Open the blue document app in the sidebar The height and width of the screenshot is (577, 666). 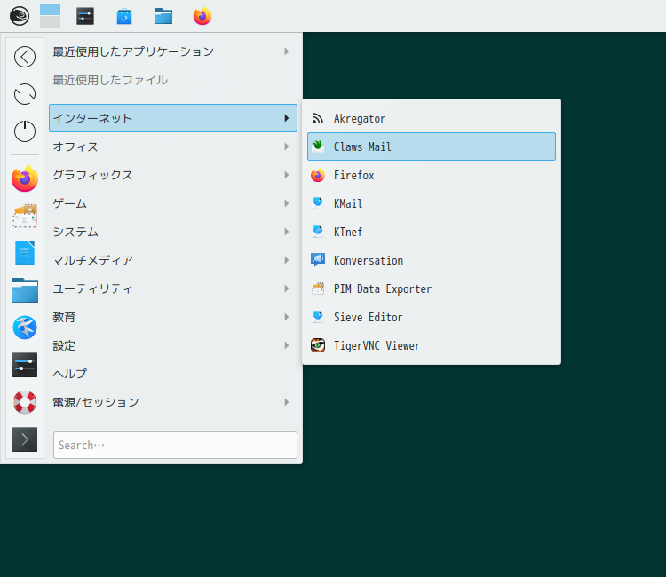[x=25, y=253]
